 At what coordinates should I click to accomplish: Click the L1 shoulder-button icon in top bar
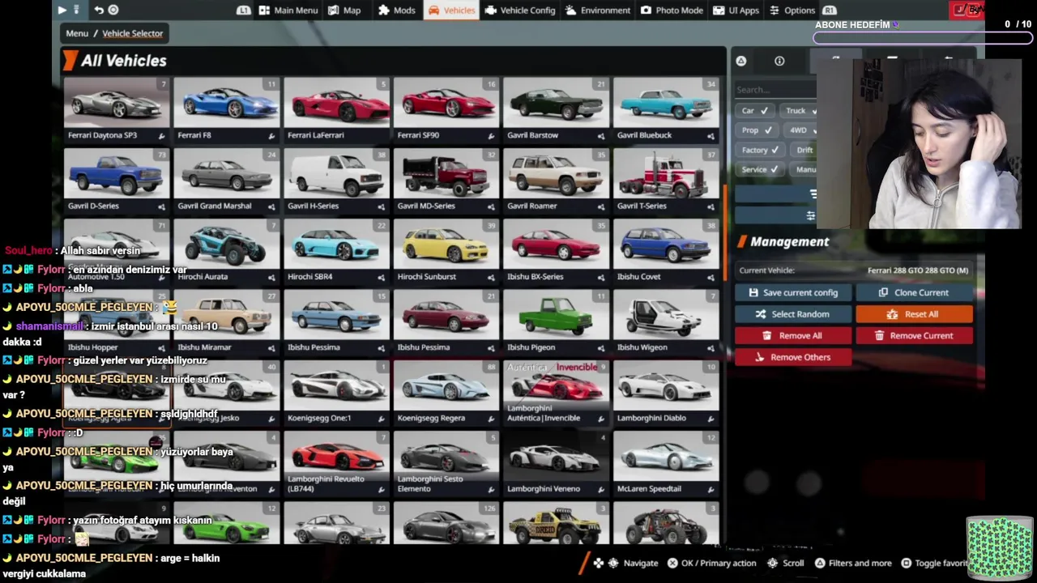[244, 11]
